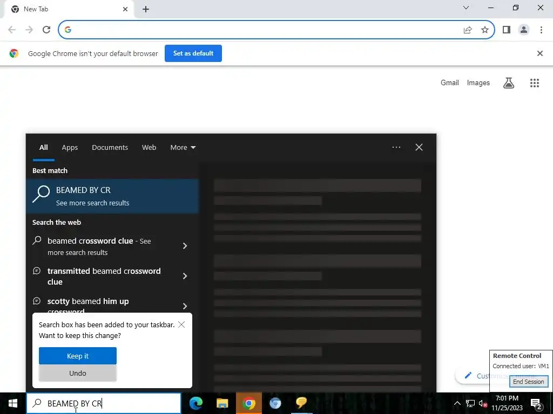Viewport: 553px width, 414px height.
Task: Expand arrow for beamed crossword clue
Action: click(185, 246)
